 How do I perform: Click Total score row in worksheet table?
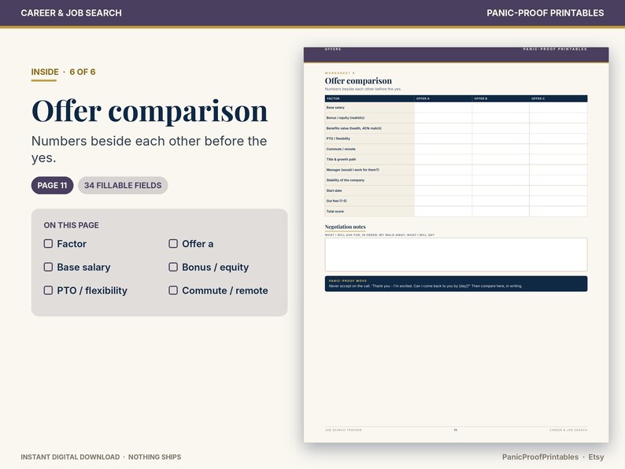[456, 211]
